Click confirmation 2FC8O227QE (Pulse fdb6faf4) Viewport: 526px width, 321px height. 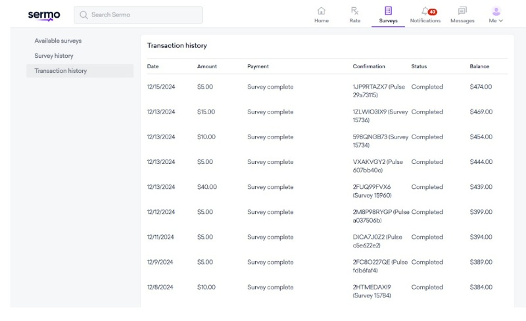point(380,266)
